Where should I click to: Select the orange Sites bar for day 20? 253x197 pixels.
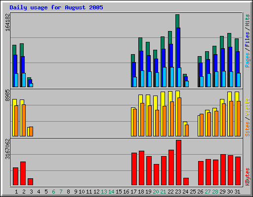coord(157,123)
